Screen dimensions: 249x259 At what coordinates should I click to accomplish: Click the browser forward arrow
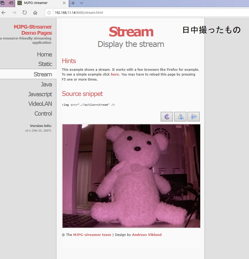[x=14, y=12]
